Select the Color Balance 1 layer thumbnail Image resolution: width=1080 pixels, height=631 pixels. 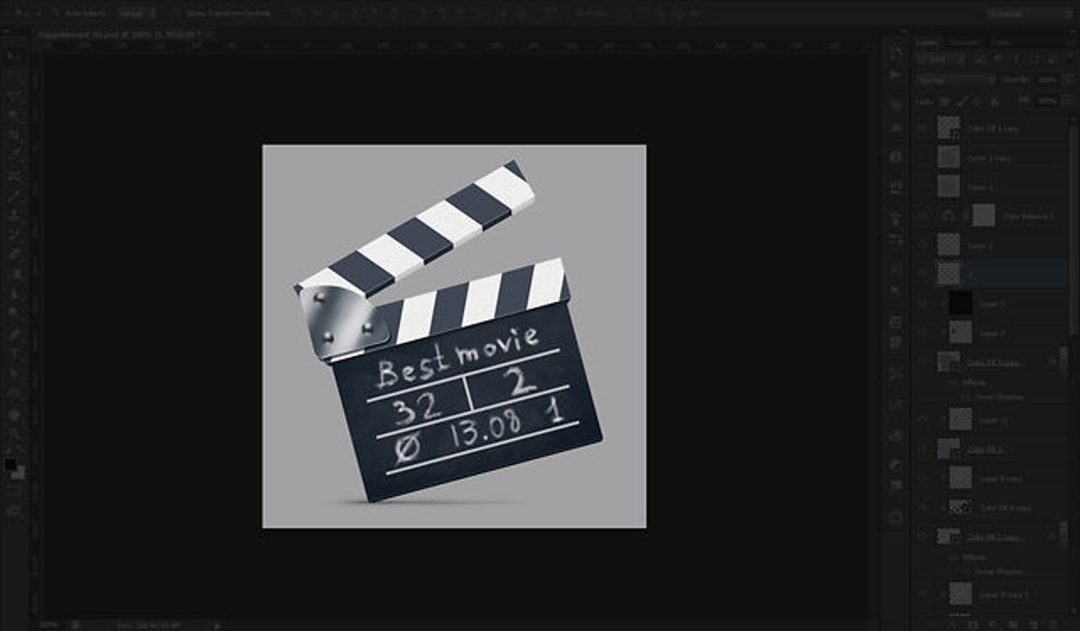(984, 215)
